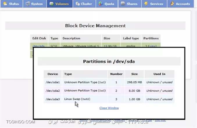Select the /dev/sda3 device cell
Screen dimensions: 197x128
click(53, 99)
